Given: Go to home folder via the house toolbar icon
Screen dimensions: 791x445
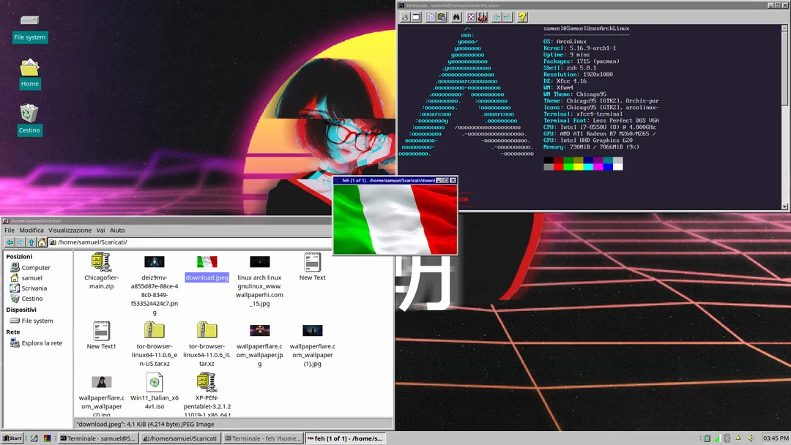Looking at the screenshot, I should (42, 242).
